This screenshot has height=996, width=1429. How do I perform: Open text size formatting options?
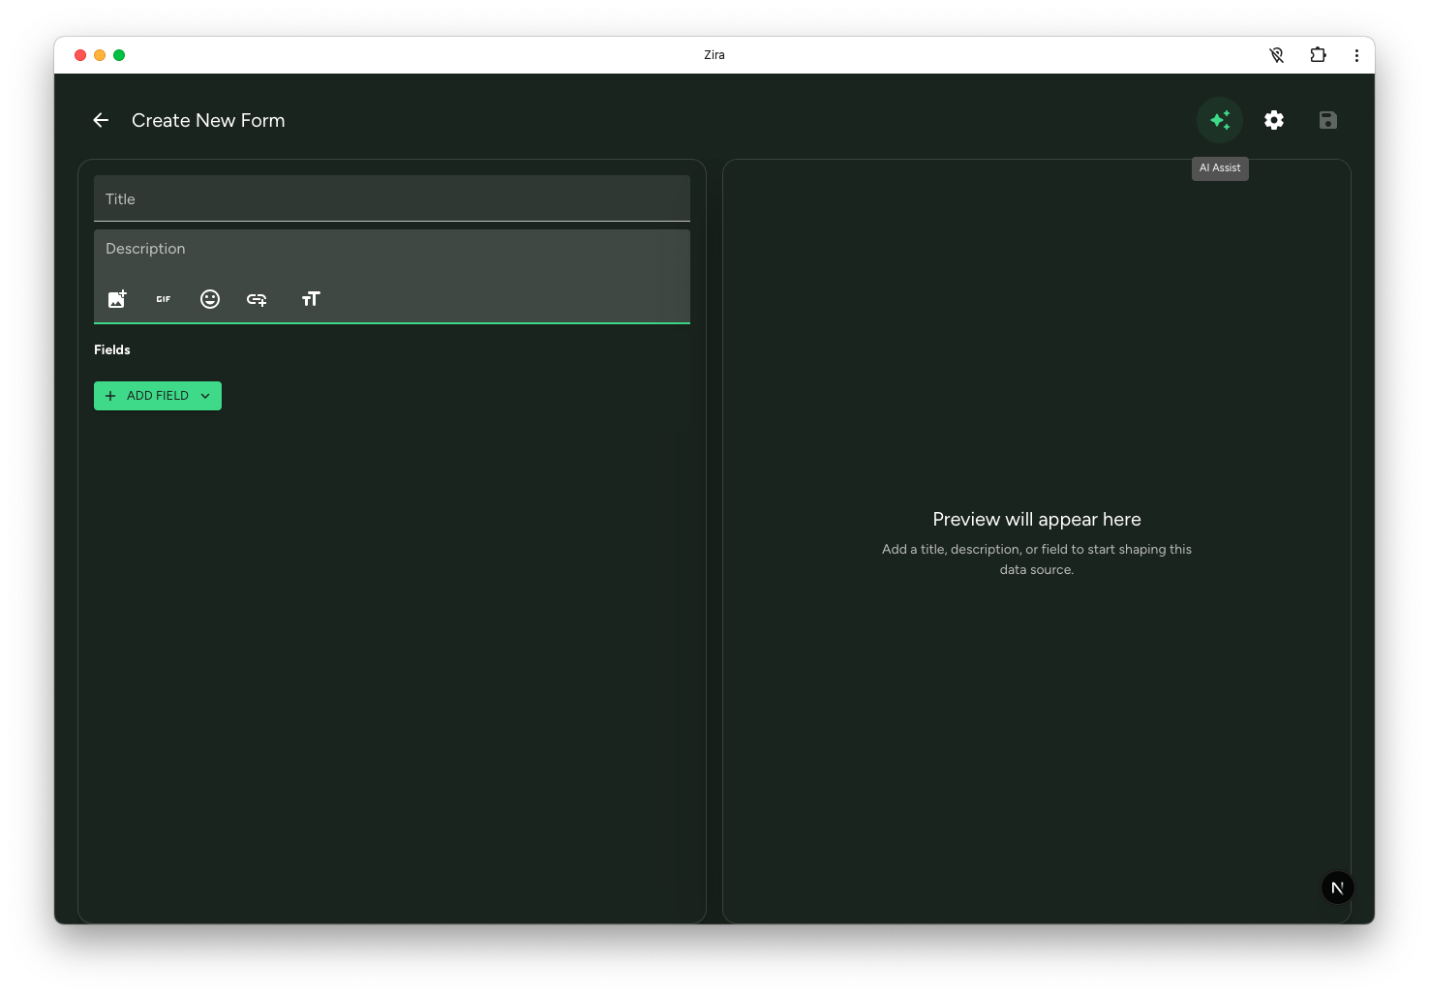point(311,299)
